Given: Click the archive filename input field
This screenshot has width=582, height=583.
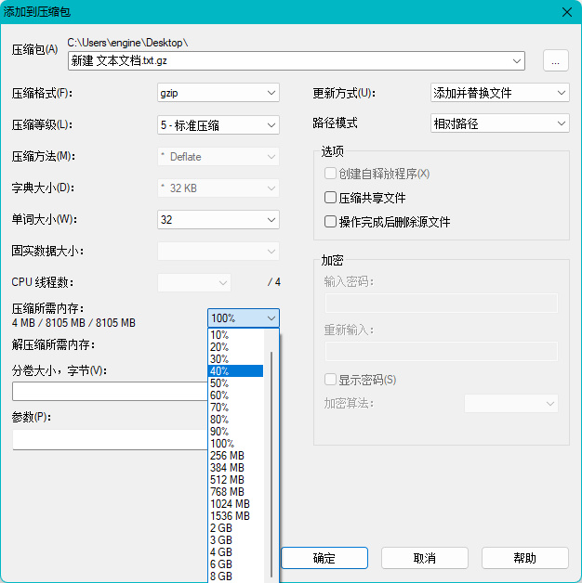Looking at the screenshot, I should [288, 60].
